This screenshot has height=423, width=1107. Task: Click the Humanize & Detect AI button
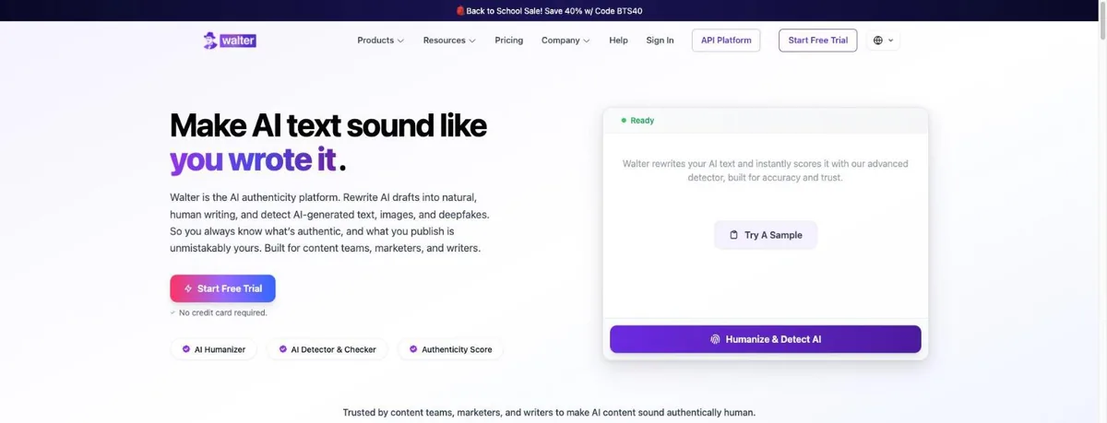click(x=766, y=339)
